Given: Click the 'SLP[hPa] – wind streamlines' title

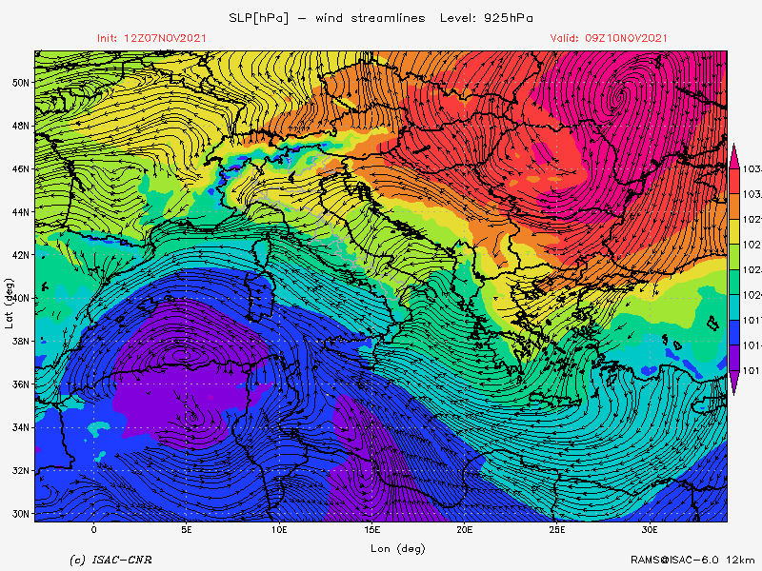Looking at the screenshot, I should [327, 18].
